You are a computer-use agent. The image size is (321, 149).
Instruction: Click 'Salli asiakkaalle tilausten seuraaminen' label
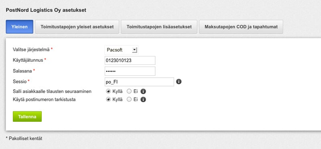(52, 91)
